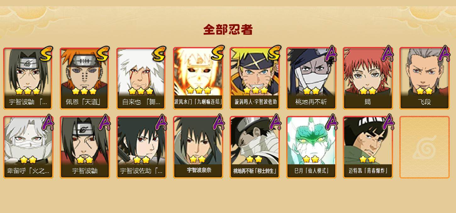Click the empty Konoha leaf placeholder slot

tap(424, 147)
